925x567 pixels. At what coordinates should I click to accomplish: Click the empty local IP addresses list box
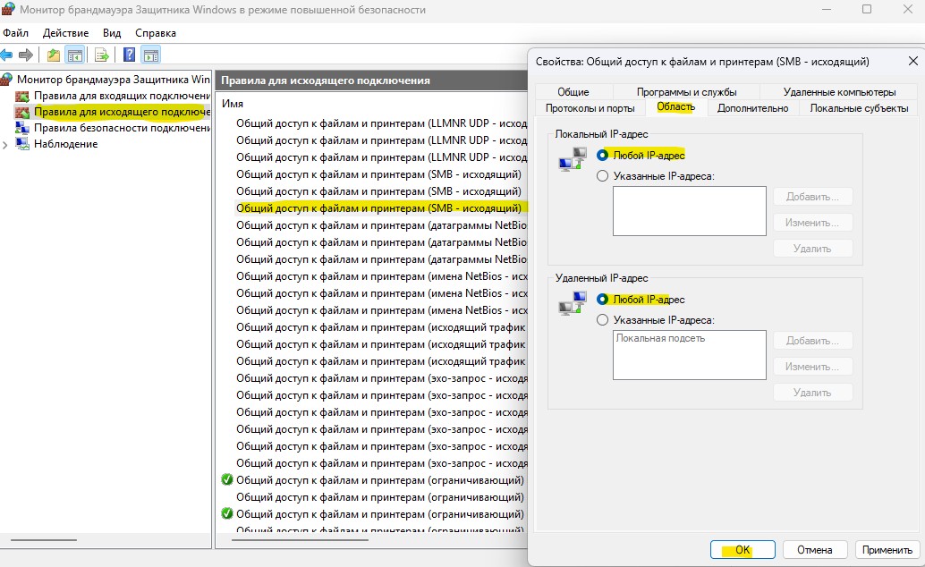690,211
